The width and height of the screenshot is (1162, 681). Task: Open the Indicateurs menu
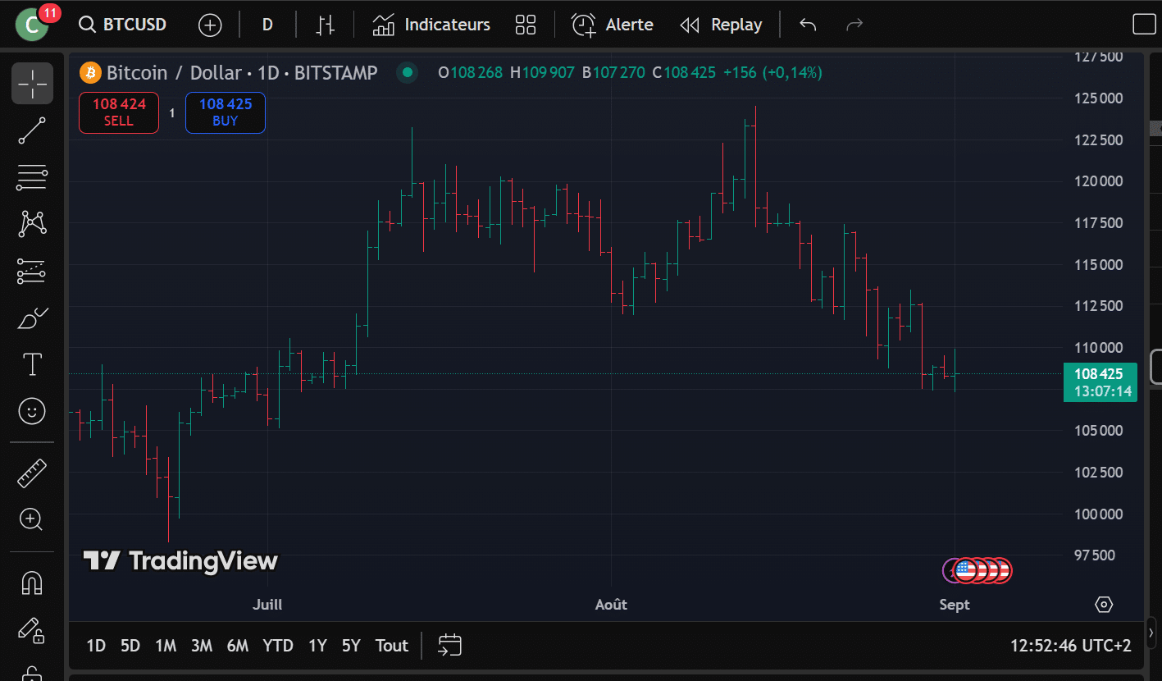coord(431,25)
